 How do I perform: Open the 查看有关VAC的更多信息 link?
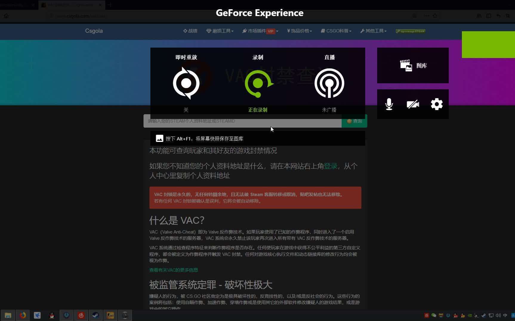[174, 270]
